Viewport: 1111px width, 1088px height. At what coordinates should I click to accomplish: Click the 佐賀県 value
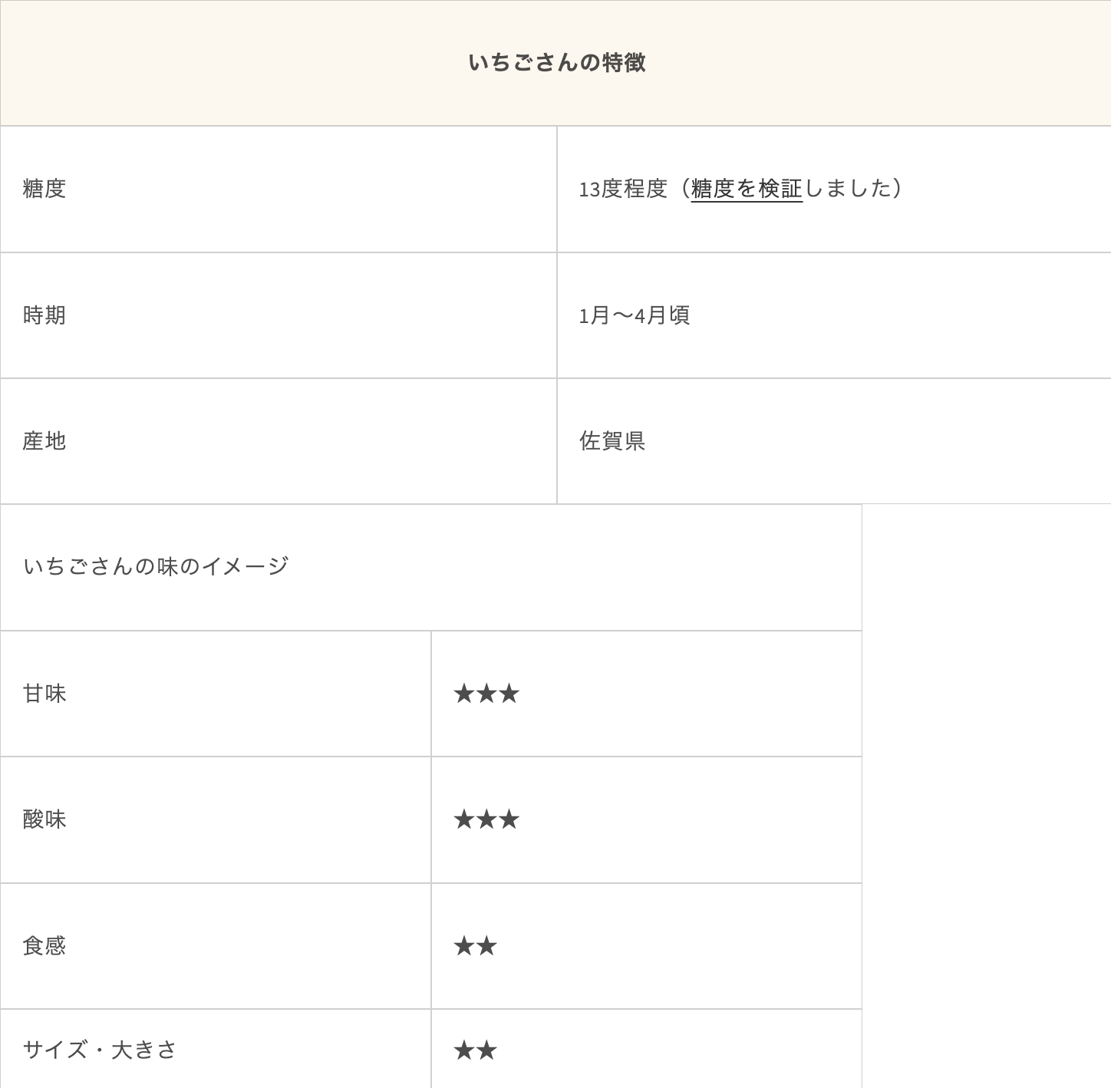pos(612,441)
